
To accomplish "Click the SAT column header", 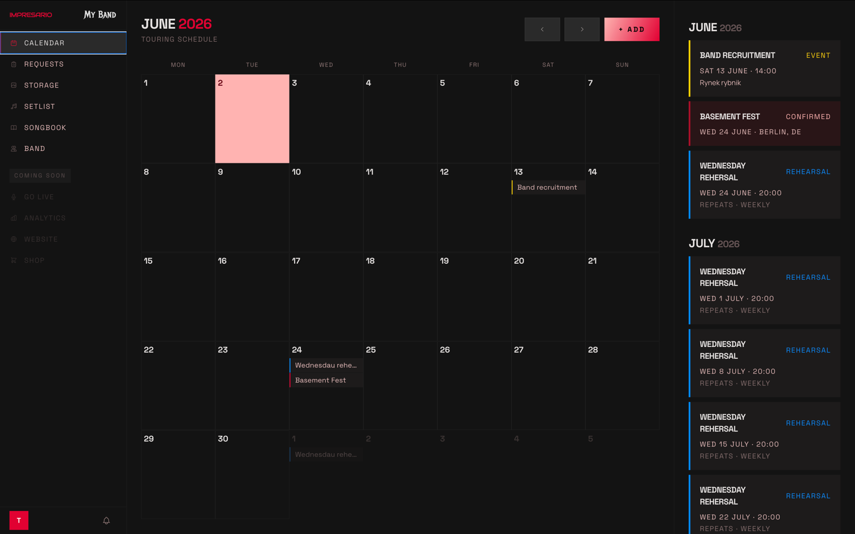I will (x=548, y=65).
